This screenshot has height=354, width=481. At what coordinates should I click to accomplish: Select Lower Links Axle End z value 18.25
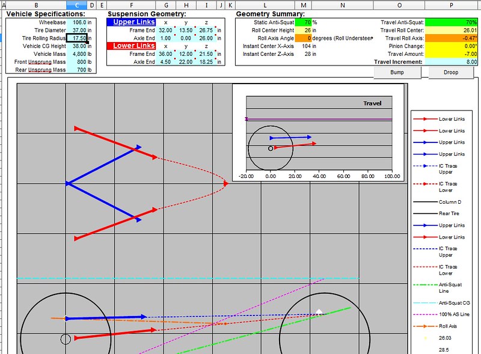206,62
